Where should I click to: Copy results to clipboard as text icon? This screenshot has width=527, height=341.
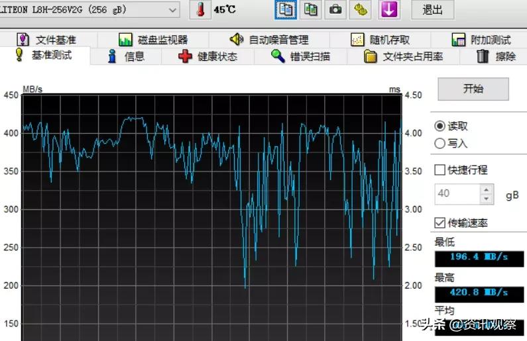point(285,9)
